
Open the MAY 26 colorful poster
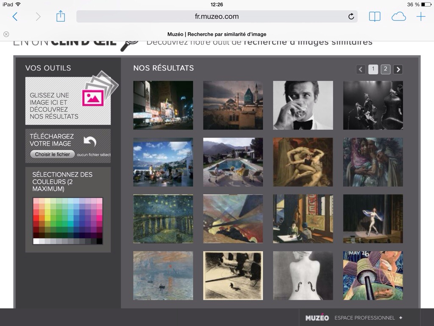point(373,276)
